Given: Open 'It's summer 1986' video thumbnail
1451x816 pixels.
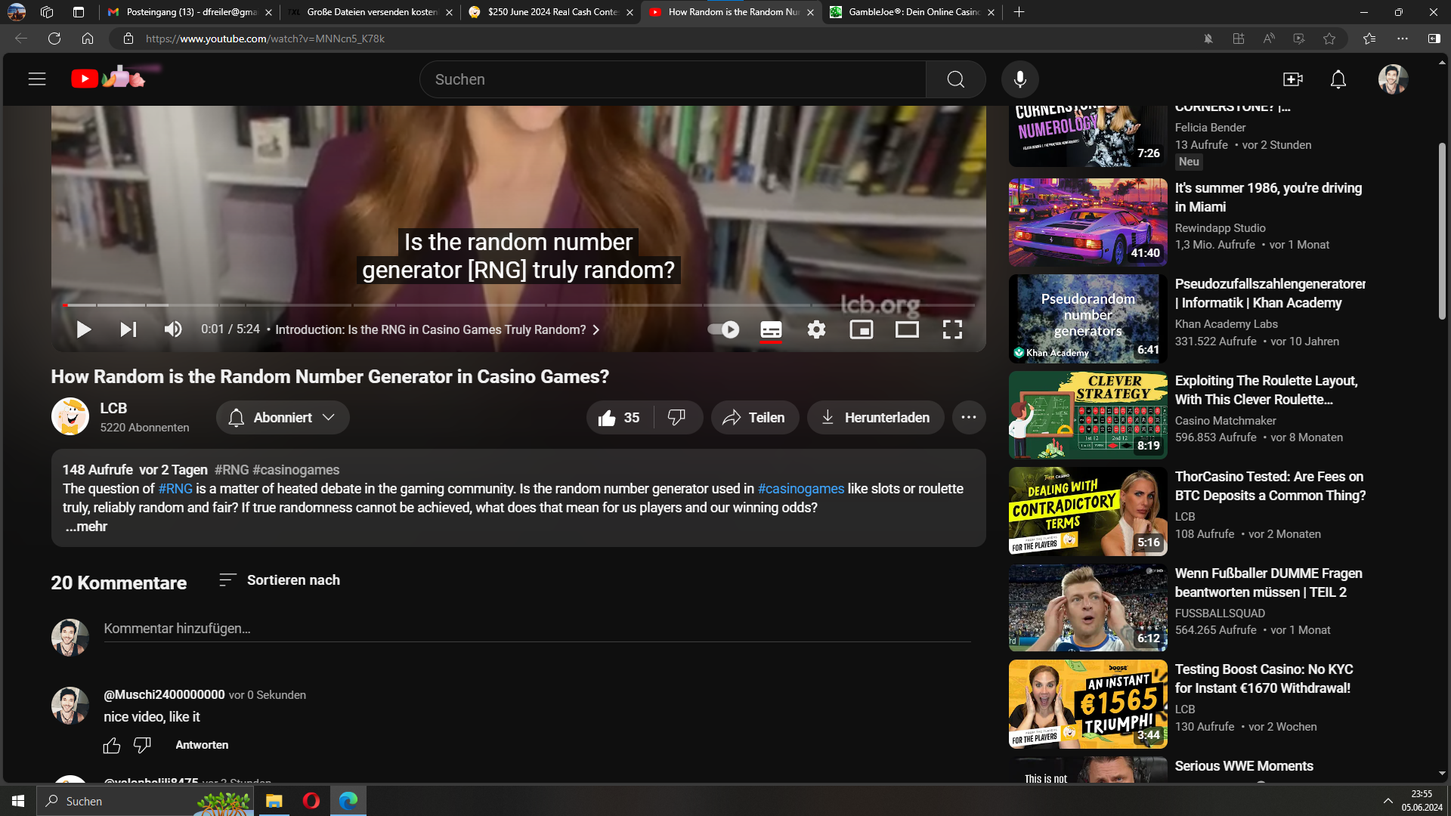Looking at the screenshot, I should click(x=1087, y=222).
